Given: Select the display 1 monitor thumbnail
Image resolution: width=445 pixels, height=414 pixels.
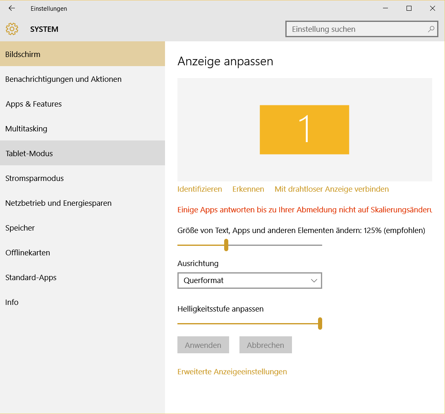Looking at the screenshot, I should pos(304,130).
